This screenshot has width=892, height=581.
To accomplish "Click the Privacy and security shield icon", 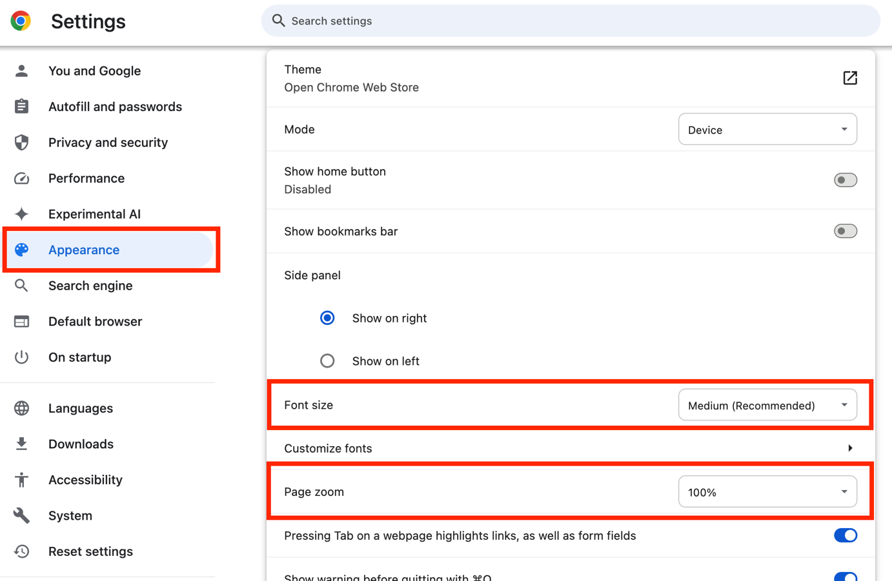I will click(x=21, y=143).
